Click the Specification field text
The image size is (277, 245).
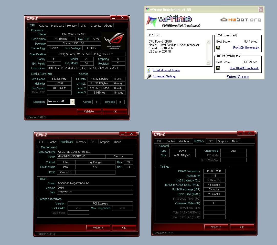click(86, 54)
